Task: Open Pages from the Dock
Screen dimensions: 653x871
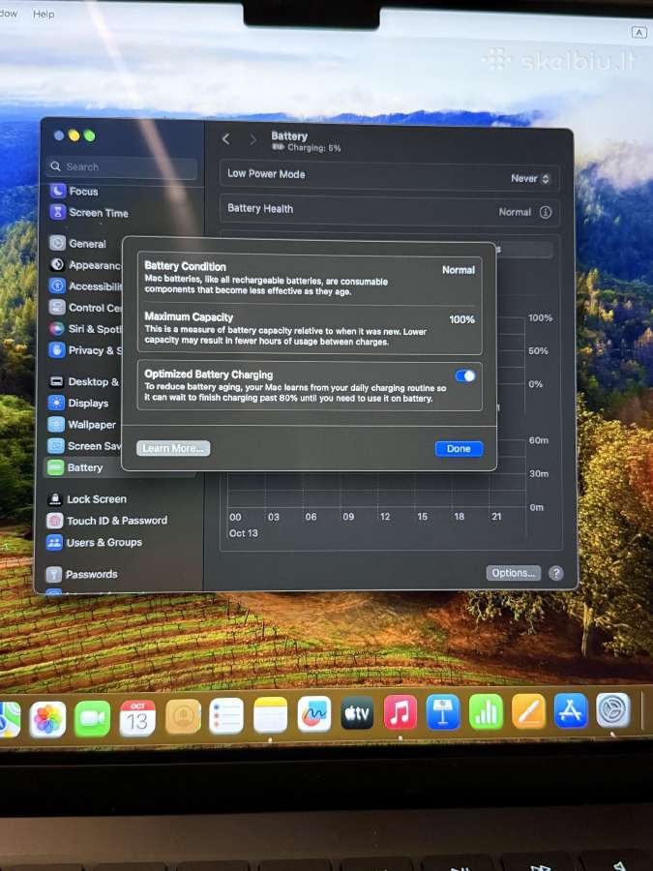Action: [x=528, y=711]
